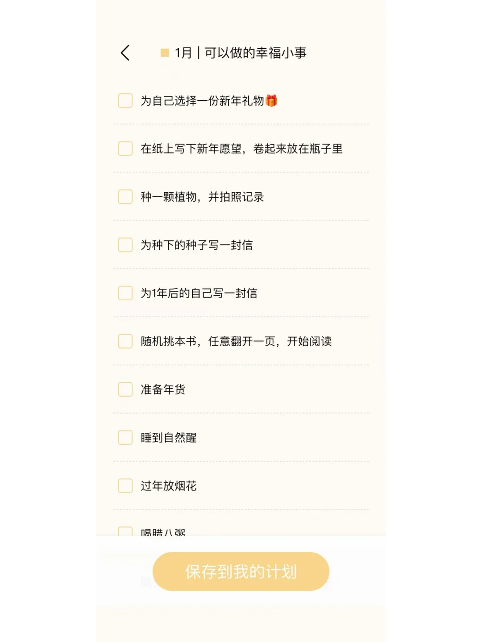Check the 随机挑本书 checkbox

125,341
